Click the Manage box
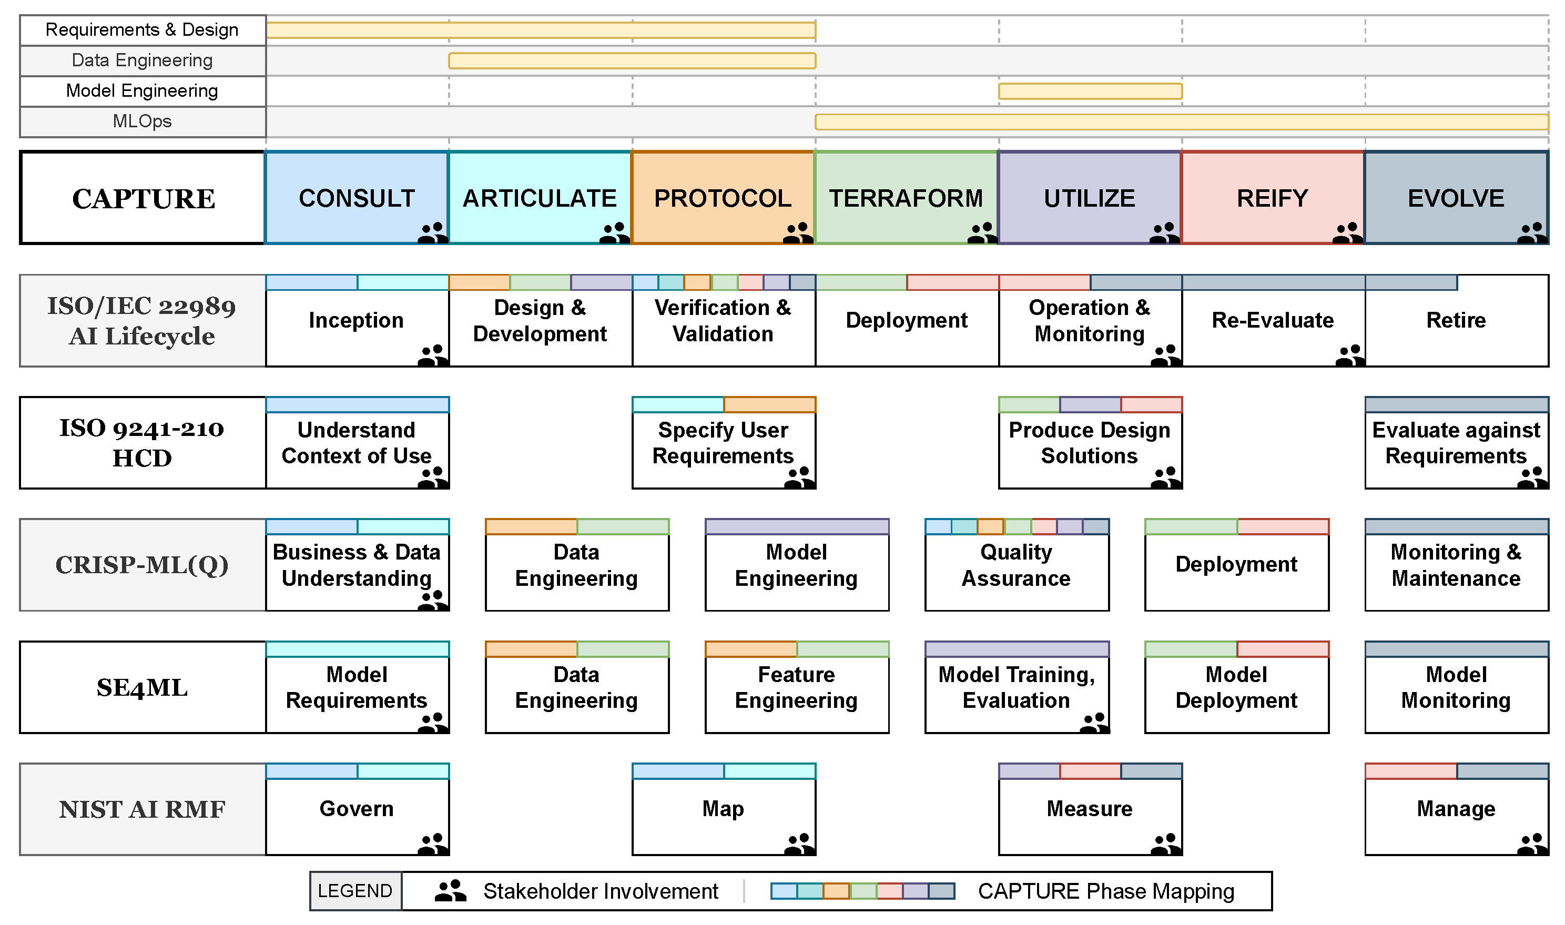The height and width of the screenshot is (925, 1565). pyautogui.click(x=1457, y=810)
